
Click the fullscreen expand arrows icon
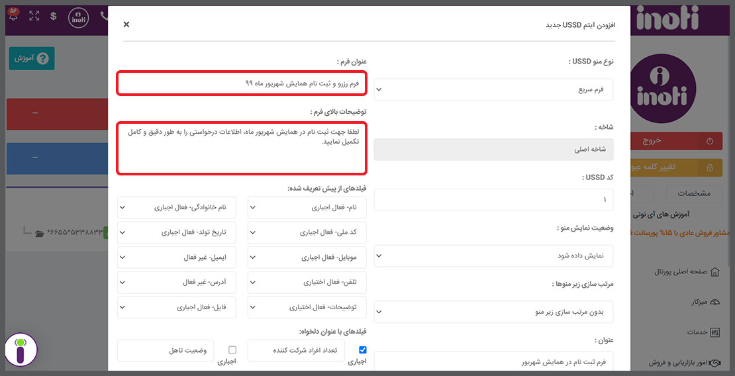tap(34, 16)
